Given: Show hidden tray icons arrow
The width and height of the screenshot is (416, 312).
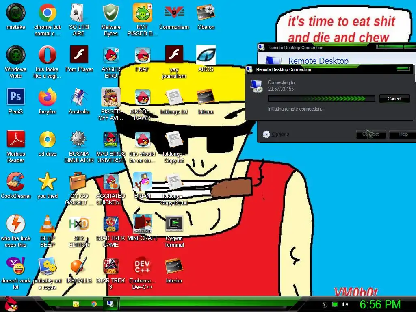Looking at the screenshot, I should tap(325, 305).
